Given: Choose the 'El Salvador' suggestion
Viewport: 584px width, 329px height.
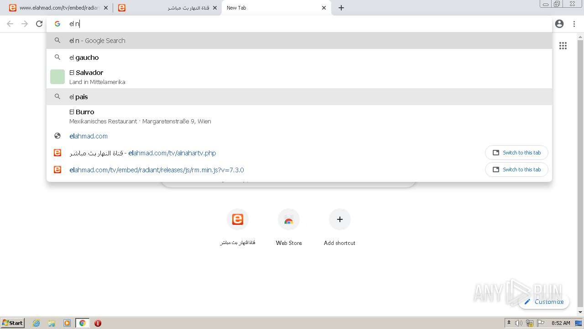Looking at the screenshot, I should click(x=299, y=77).
